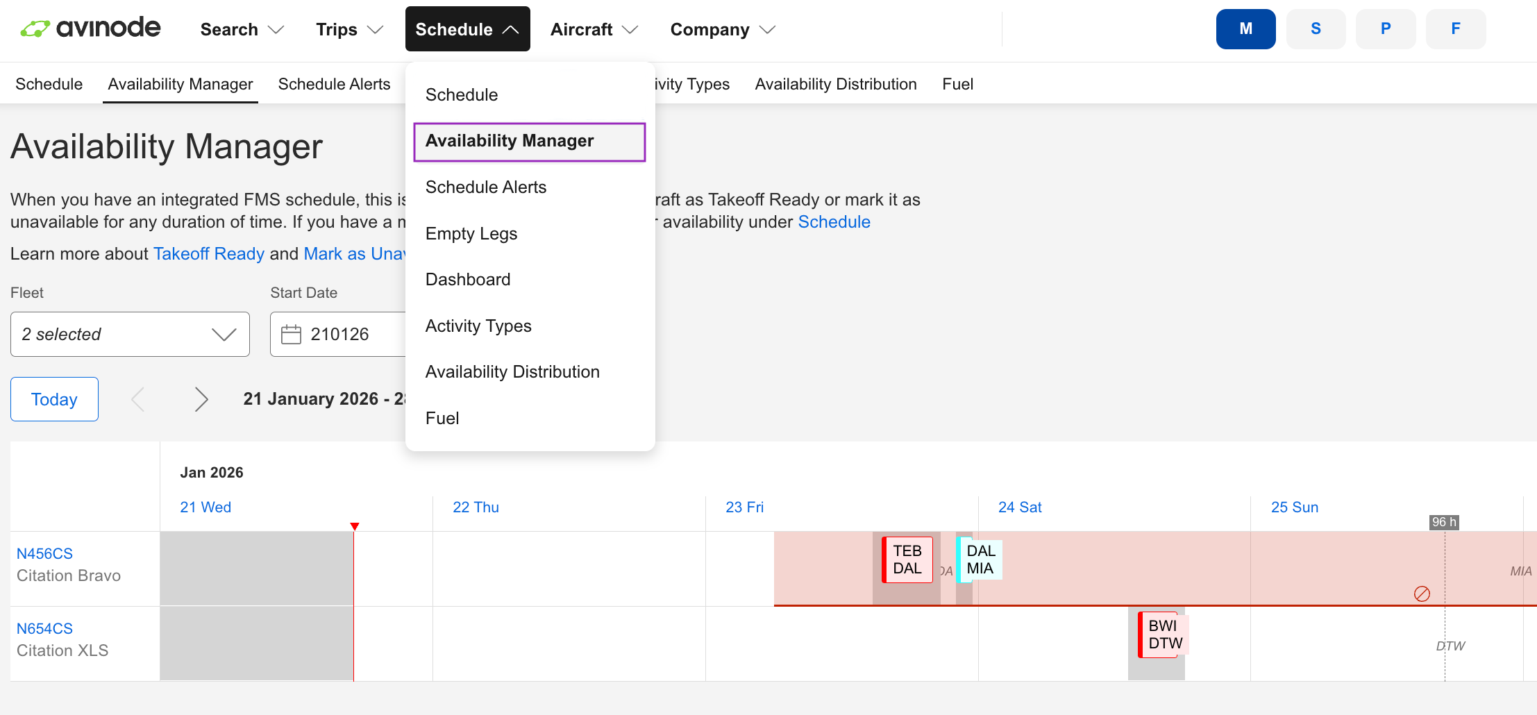
Task: Switch to the Schedule Alerts tab
Action: [x=334, y=83]
